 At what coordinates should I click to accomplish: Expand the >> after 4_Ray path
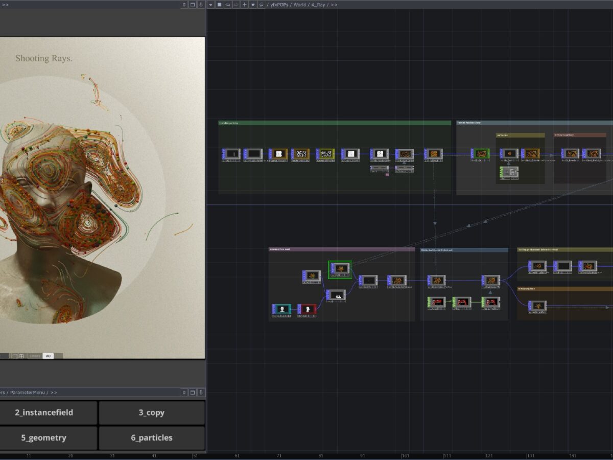pyautogui.click(x=334, y=5)
